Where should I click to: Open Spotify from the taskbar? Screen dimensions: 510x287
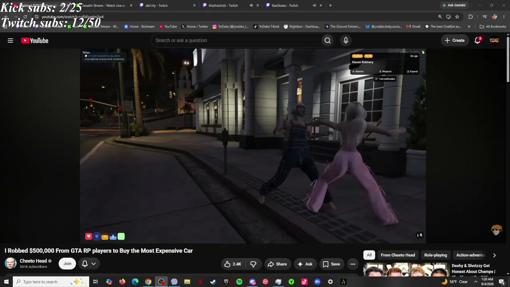[239, 282]
